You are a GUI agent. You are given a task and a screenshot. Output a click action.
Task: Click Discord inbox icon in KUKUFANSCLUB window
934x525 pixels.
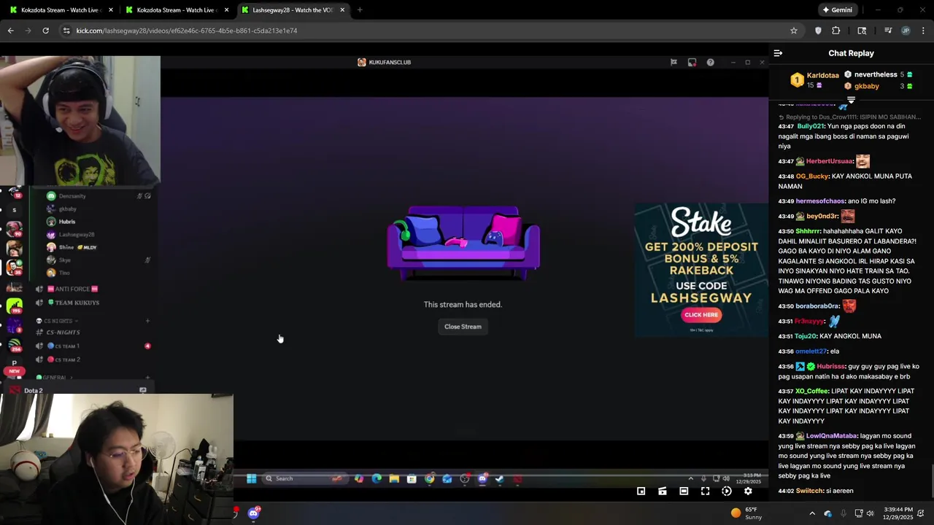pos(692,62)
